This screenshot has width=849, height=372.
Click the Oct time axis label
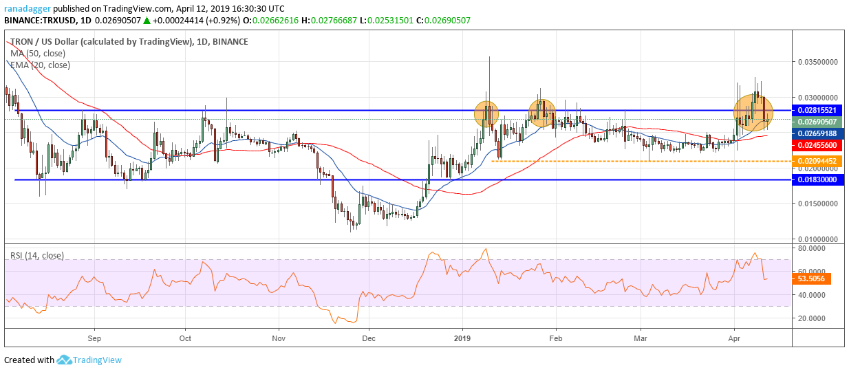pos(185,338)
